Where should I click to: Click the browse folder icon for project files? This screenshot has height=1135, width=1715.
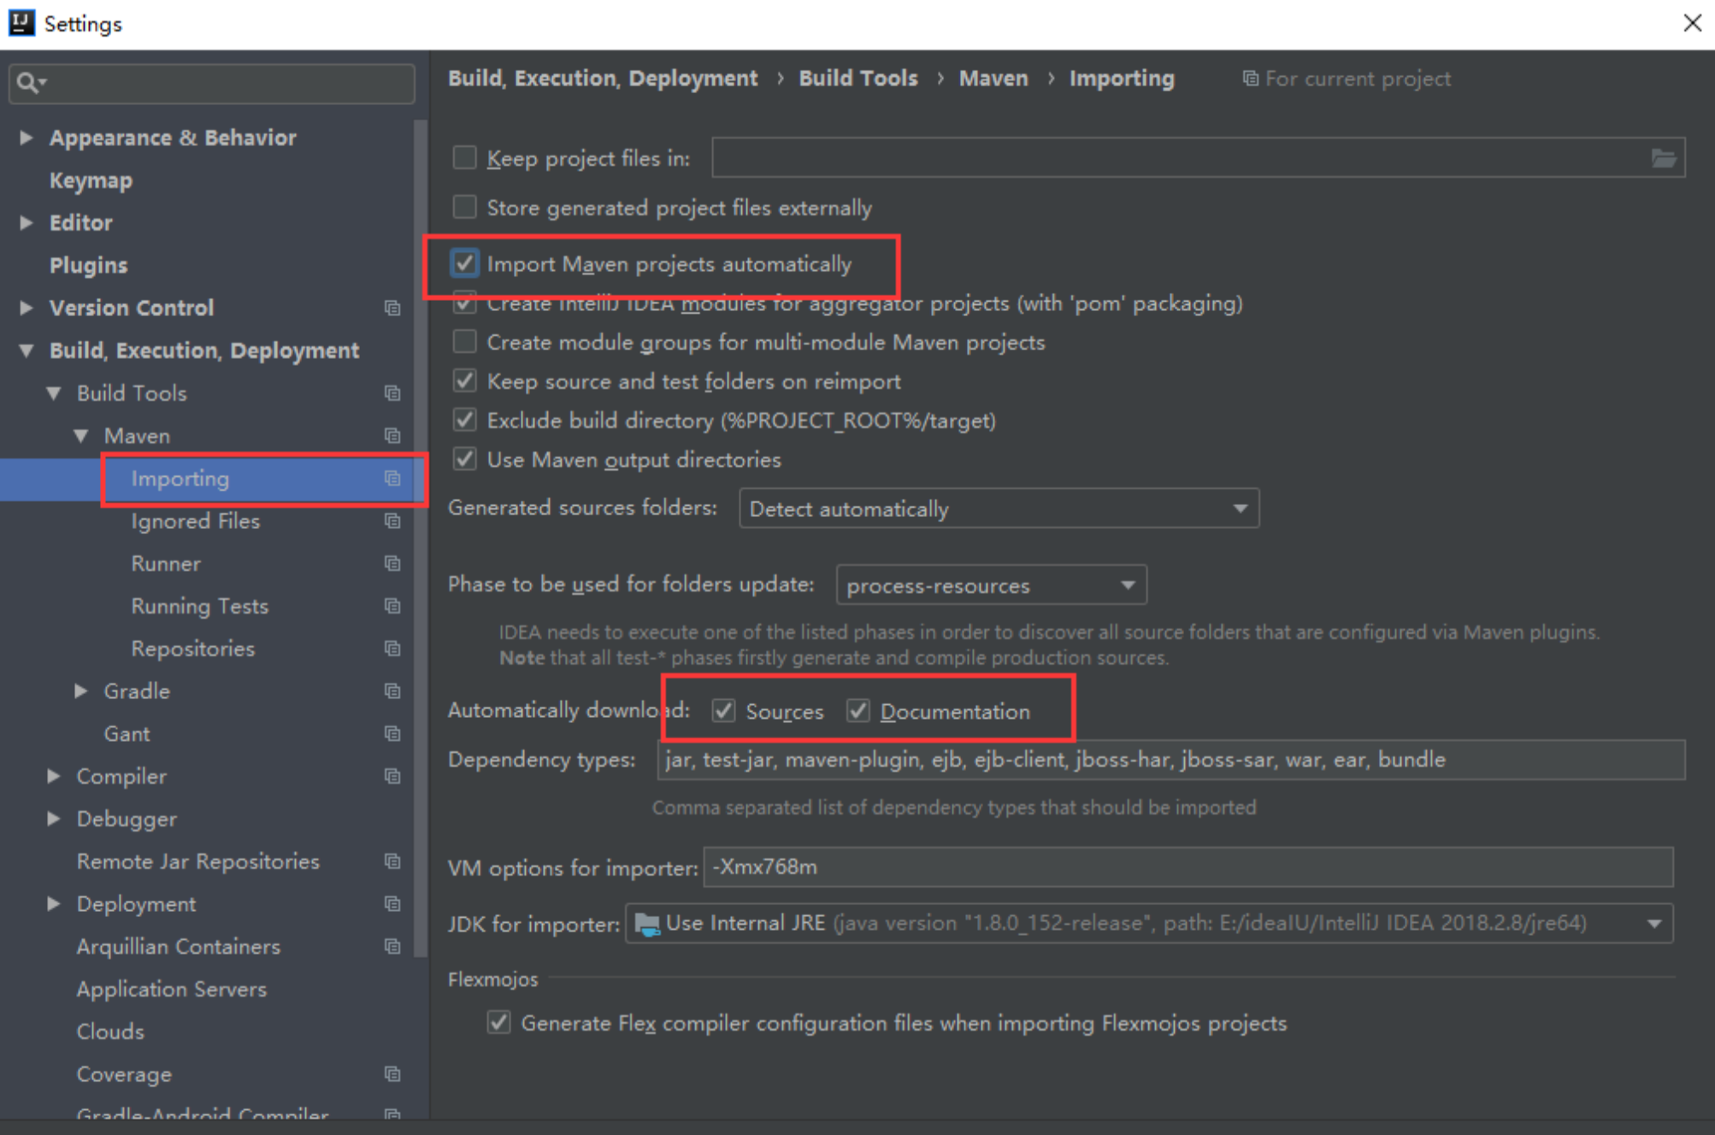coord(1662,158)
